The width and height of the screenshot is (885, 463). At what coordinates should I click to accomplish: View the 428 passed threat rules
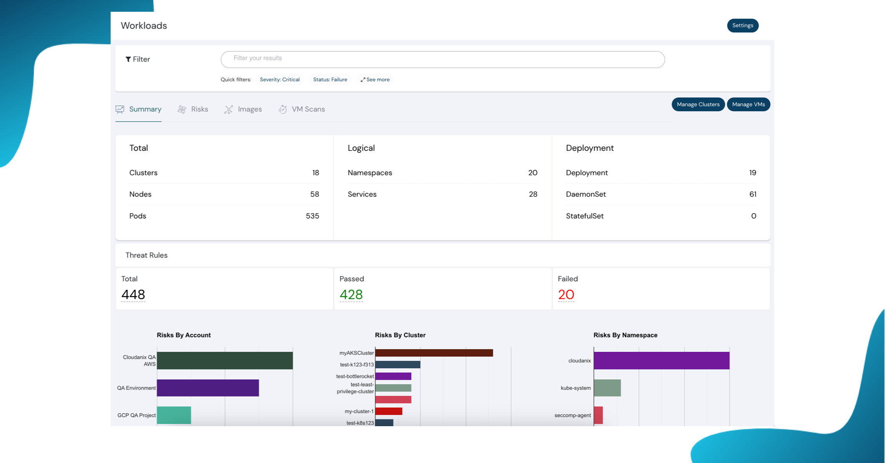pyautogui.click(x=351, y=294)
